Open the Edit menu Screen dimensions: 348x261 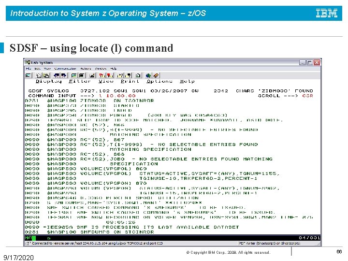tap(37, 69)
